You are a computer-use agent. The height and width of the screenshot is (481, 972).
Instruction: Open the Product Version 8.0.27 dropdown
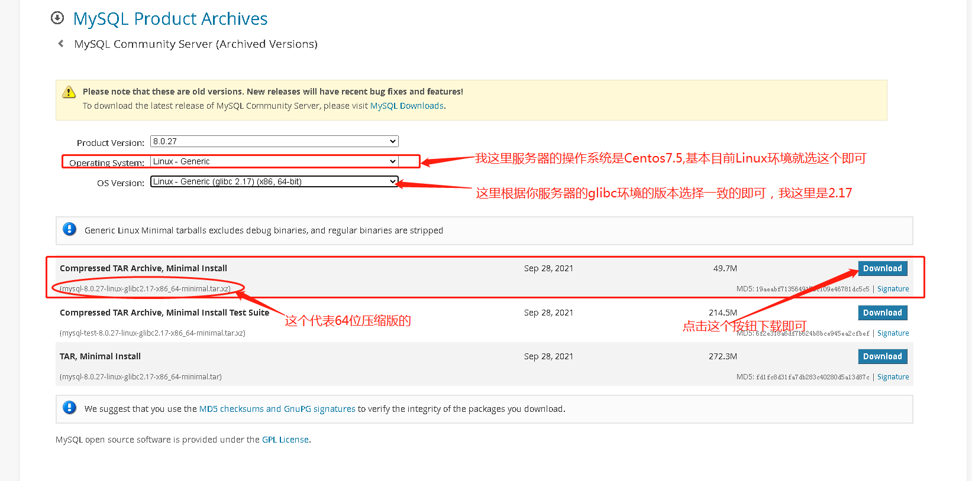click(x=275, y=141)
